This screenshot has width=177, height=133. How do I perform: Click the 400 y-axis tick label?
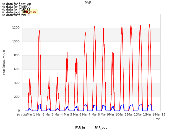point(17,83)
